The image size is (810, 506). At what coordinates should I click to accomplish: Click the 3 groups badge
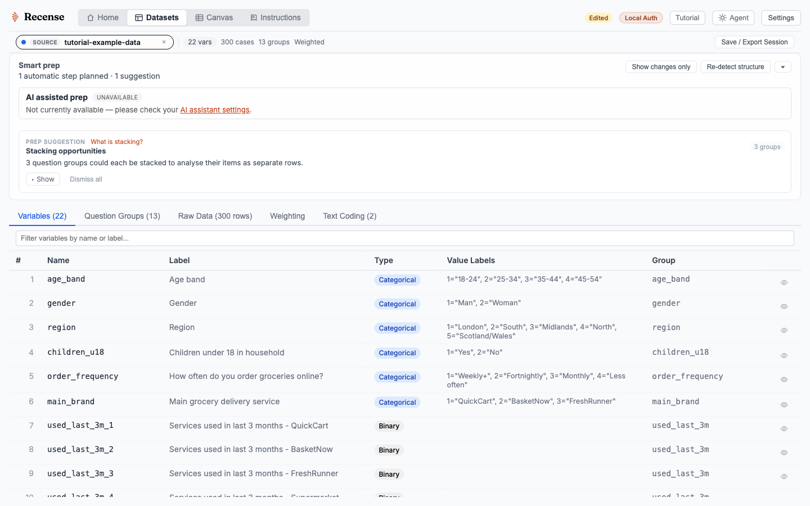[767, 147]
